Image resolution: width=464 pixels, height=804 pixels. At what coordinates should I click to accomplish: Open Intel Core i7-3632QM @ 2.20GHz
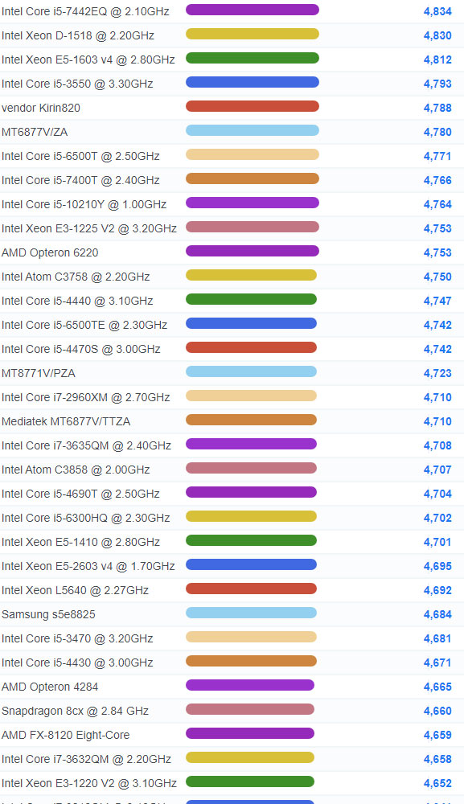[x=86, y=758]
